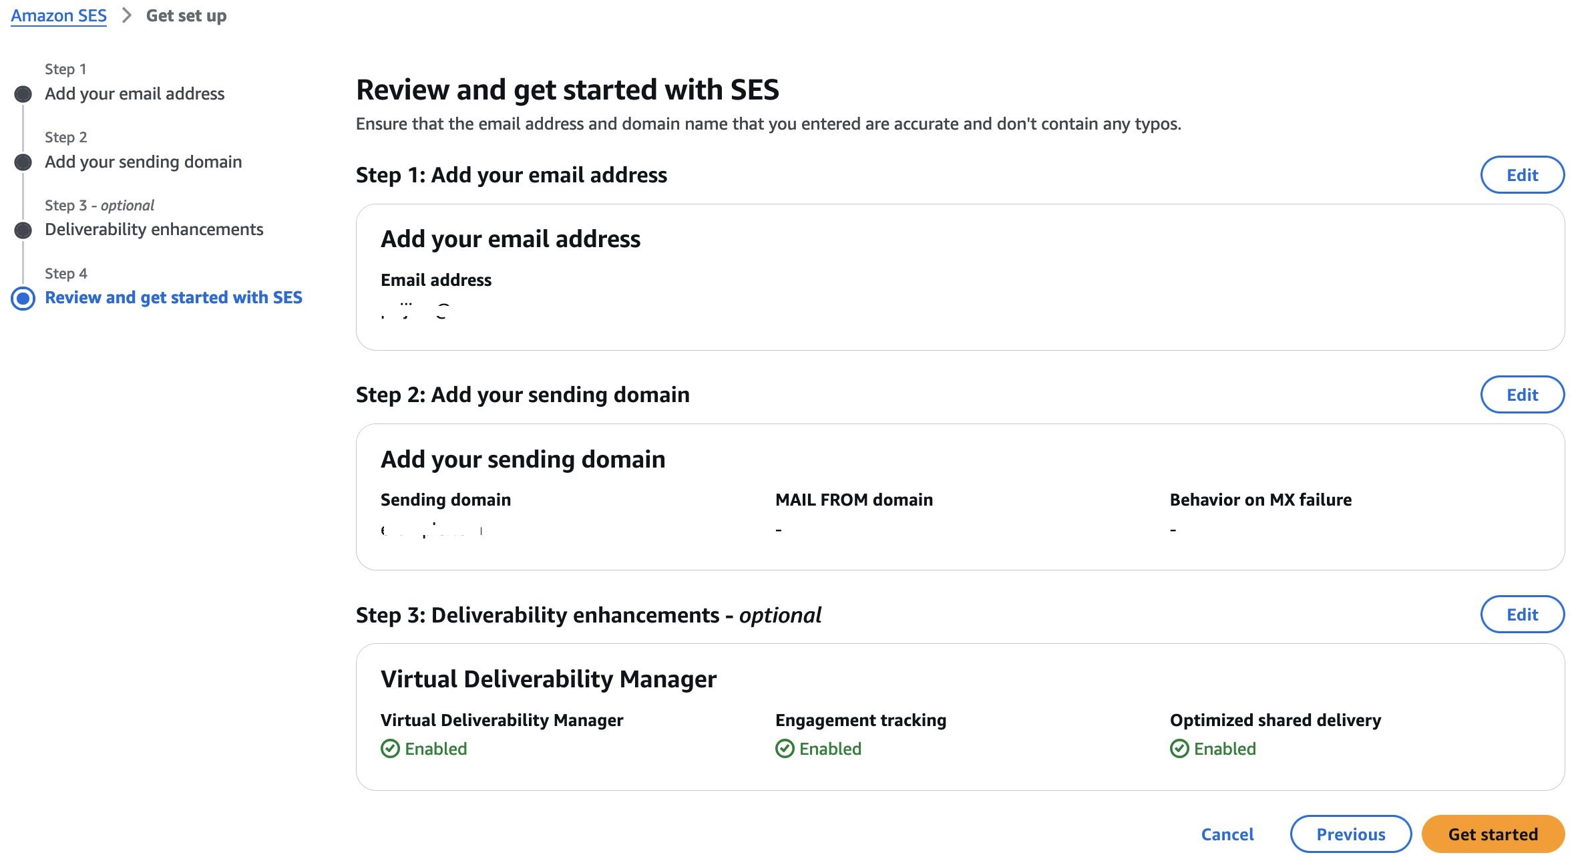Image resolution: width=1584 pixels, height=867 pixels.
Task: Go to Add your sending domain step
Action: [143, 162]
